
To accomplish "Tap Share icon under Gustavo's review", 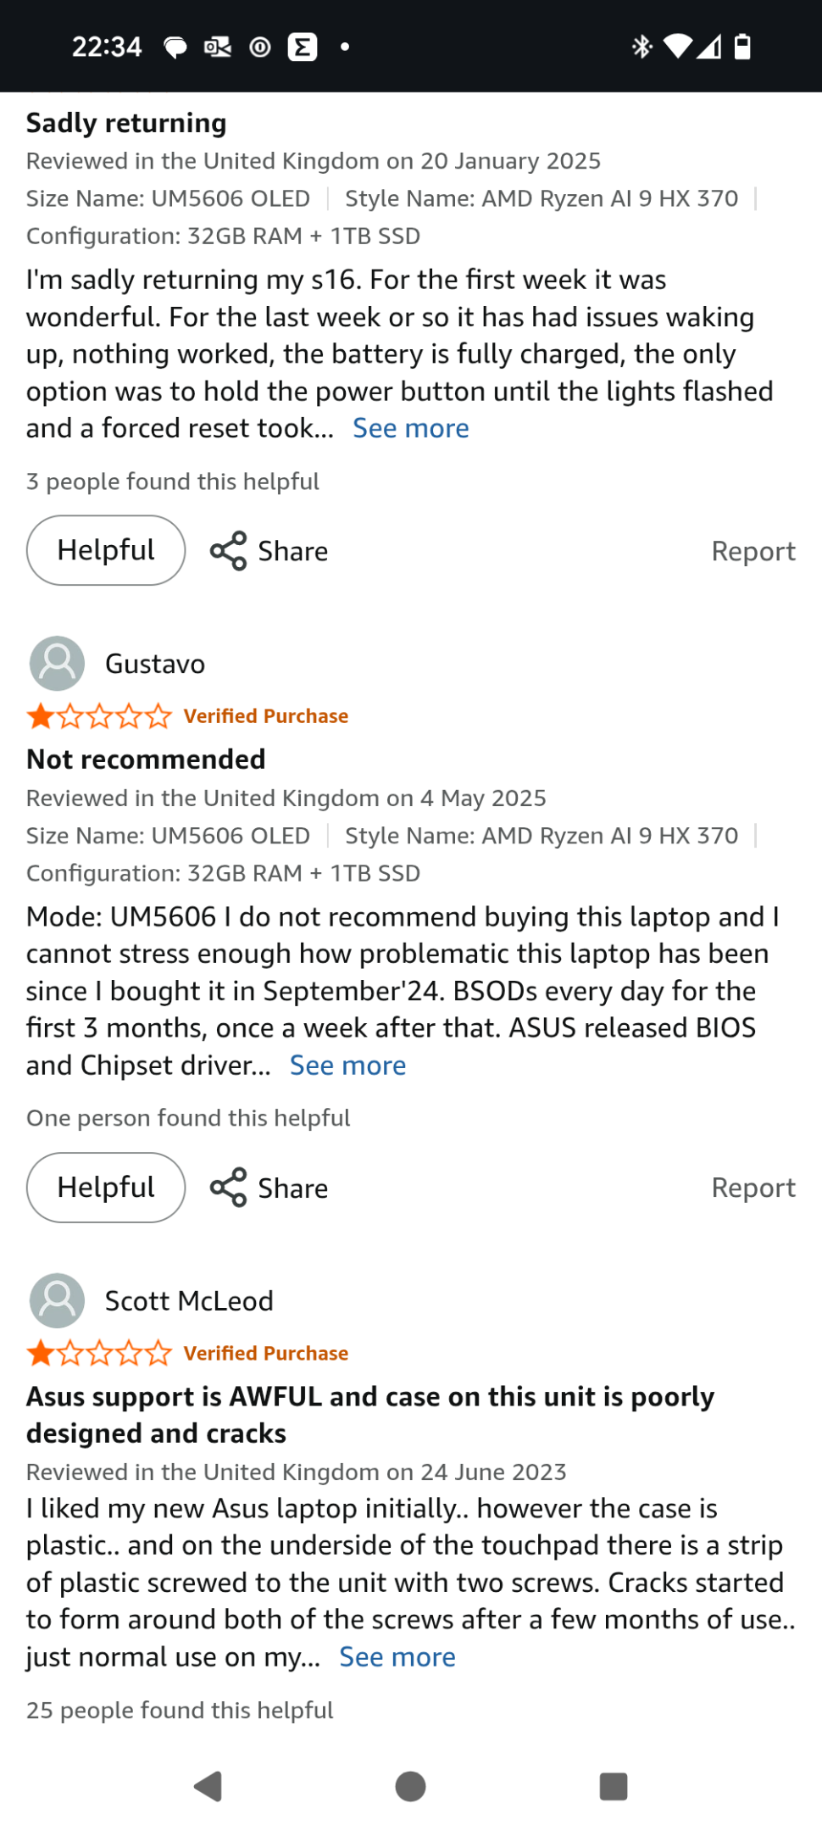I will coord(228,1188).
